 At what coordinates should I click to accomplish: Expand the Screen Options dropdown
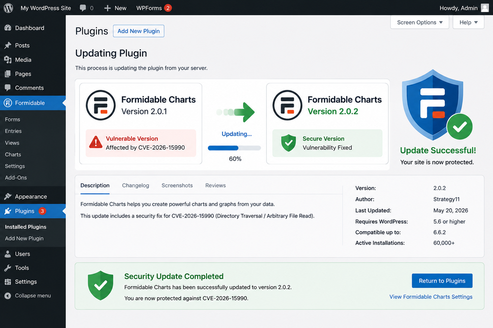click(419, 22)
